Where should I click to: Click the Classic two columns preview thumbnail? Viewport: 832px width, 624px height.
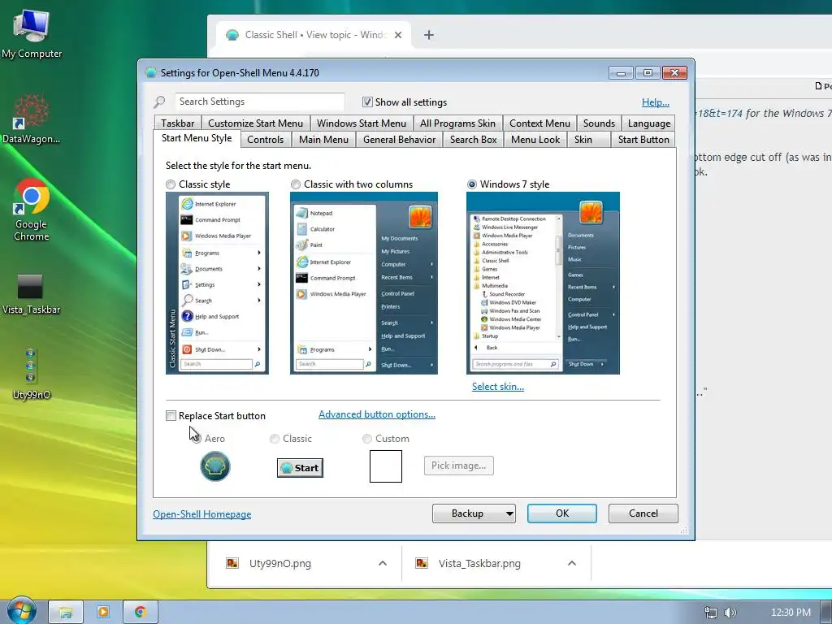(x=363, y=283)
